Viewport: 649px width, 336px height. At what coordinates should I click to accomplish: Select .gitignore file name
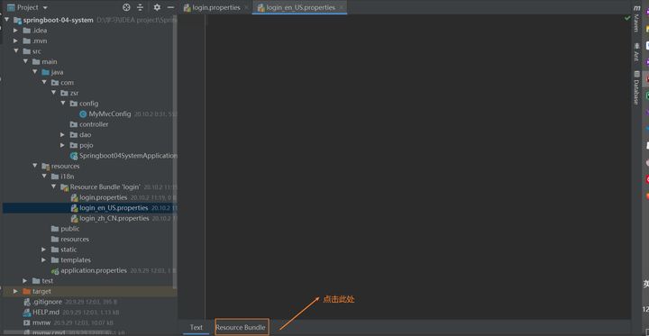pos(47,302)
